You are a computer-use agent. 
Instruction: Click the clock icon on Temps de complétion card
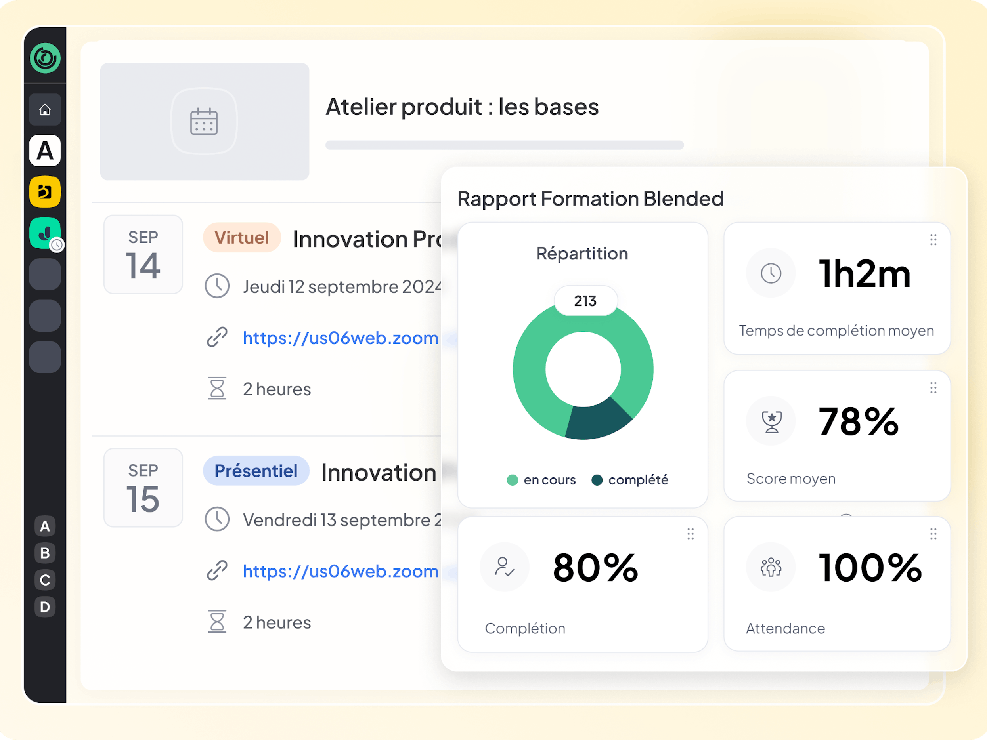point(771,273)
